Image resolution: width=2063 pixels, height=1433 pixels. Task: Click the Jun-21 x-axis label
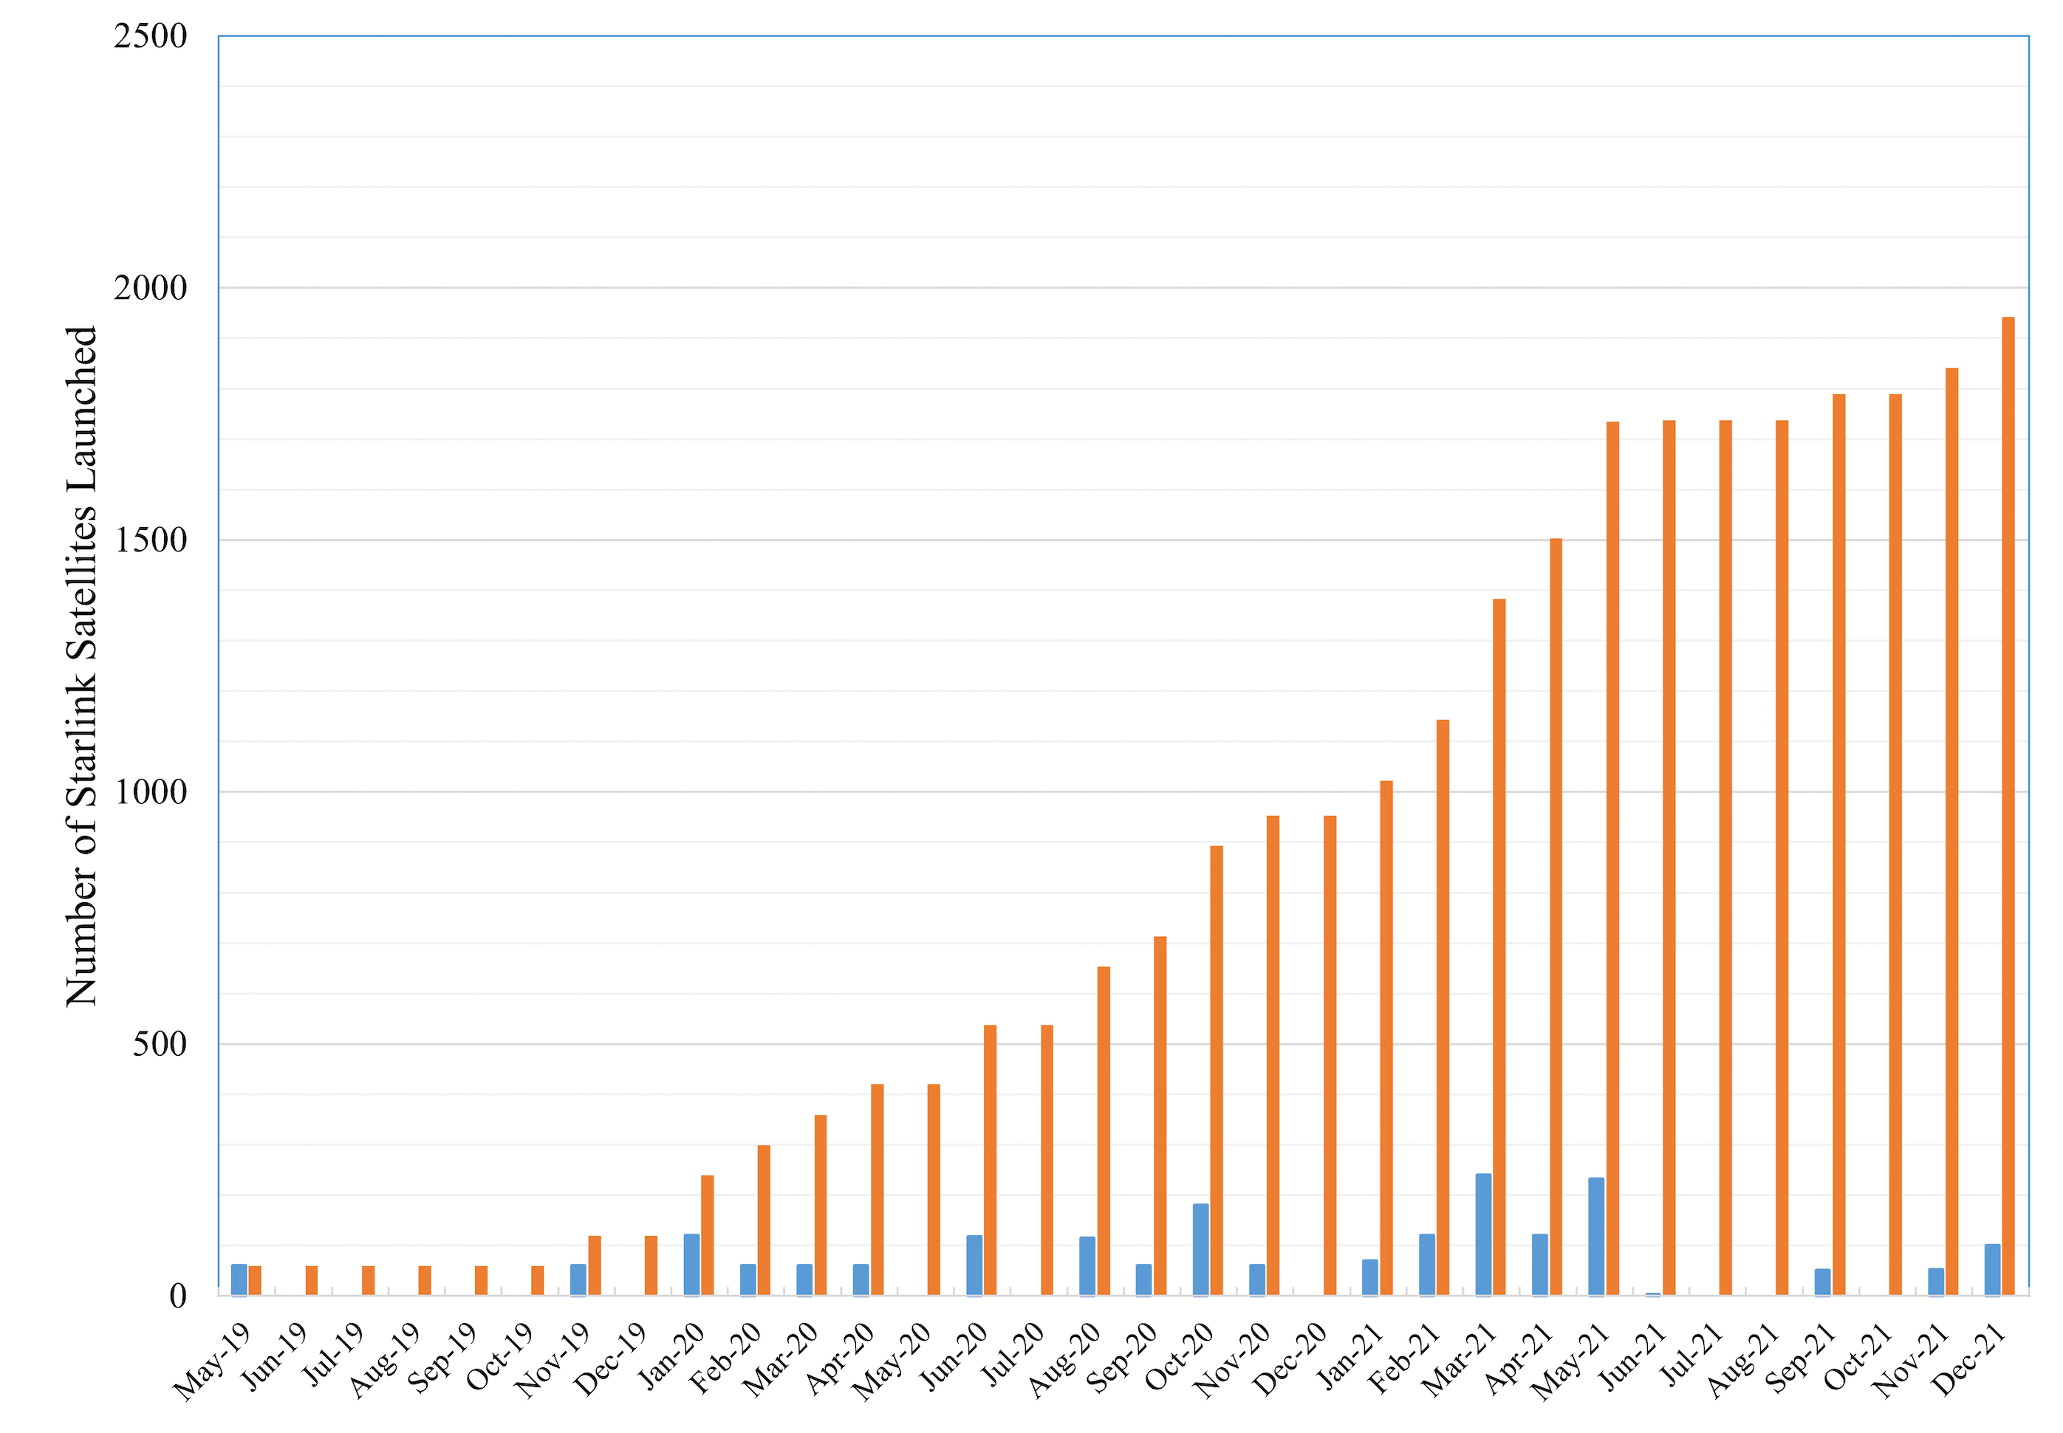pyautogui.click(x=1633, y=1357)
